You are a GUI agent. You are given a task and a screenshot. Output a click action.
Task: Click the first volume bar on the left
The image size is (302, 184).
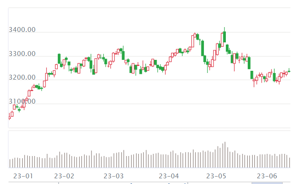pyautogui.click(x=10, y=163)
